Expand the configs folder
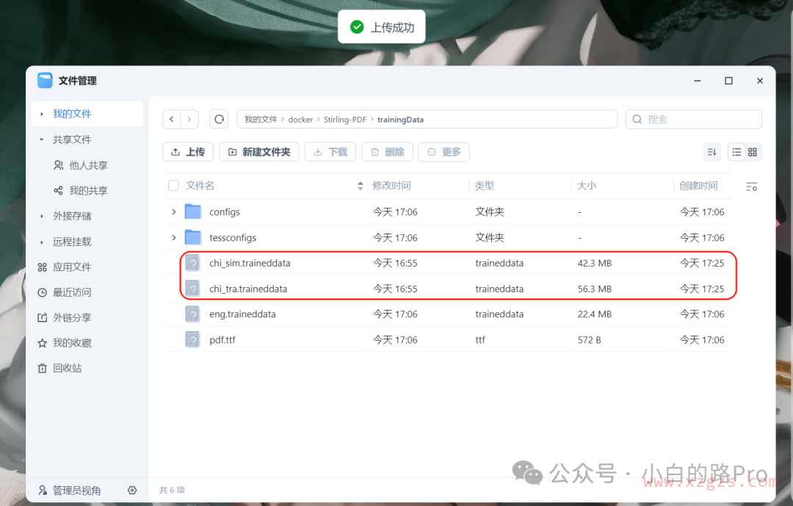This screenshot has height=506, width=793. 173,212
